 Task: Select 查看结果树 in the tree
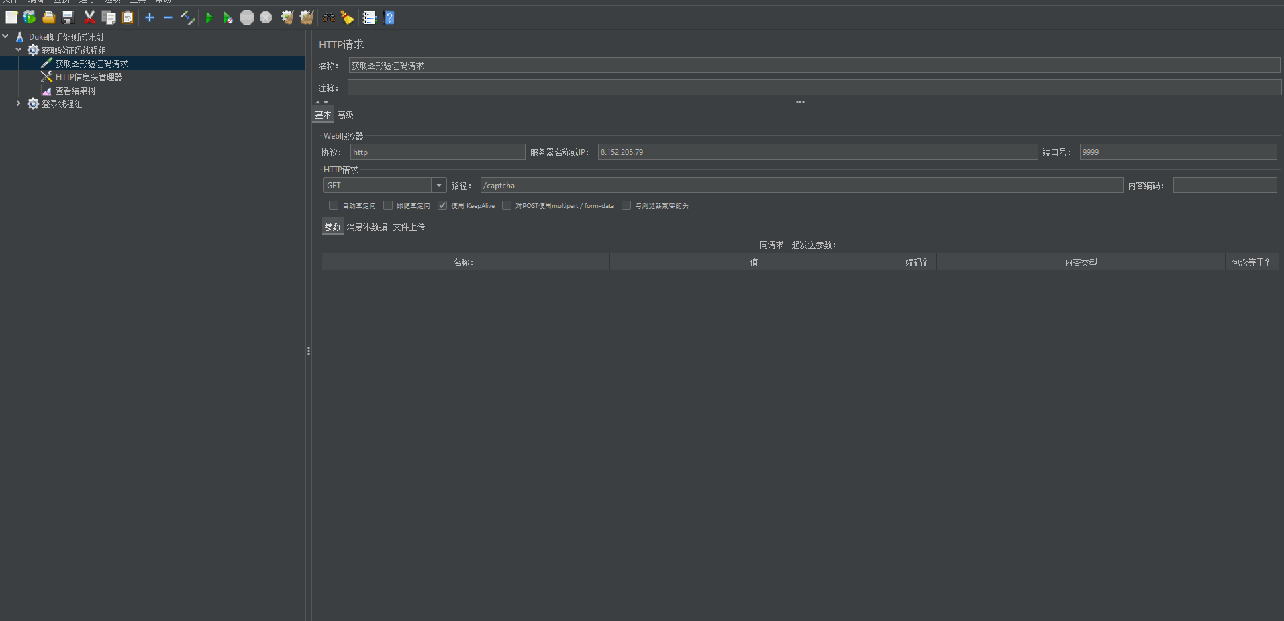pyautogui.click(x=75, y=91)
